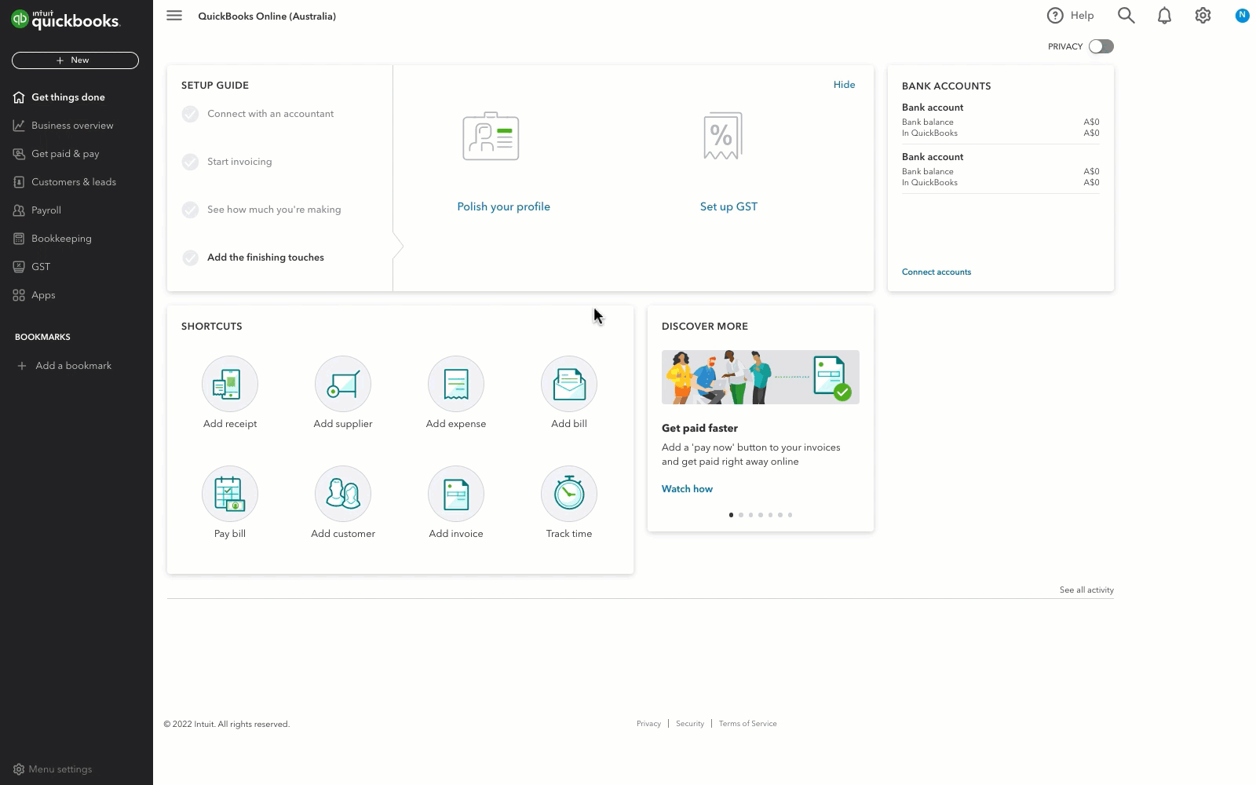This screenshot has width=1256, height=785.
Task: Click the QuickBooks logo
Action: pos(66,19)
